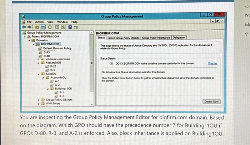Click the Forest triangle icon in tree
250x145 pixels.
[x=29, y=36]
